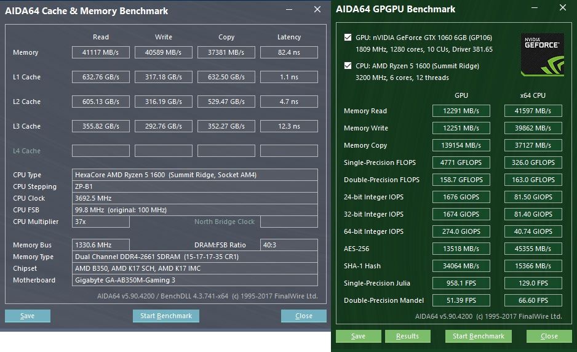Click CPU 32-bit Integer IOPS 81.40 GIOPS
The width and height of the screenshot is (577, 352).
tap(533, 214)
